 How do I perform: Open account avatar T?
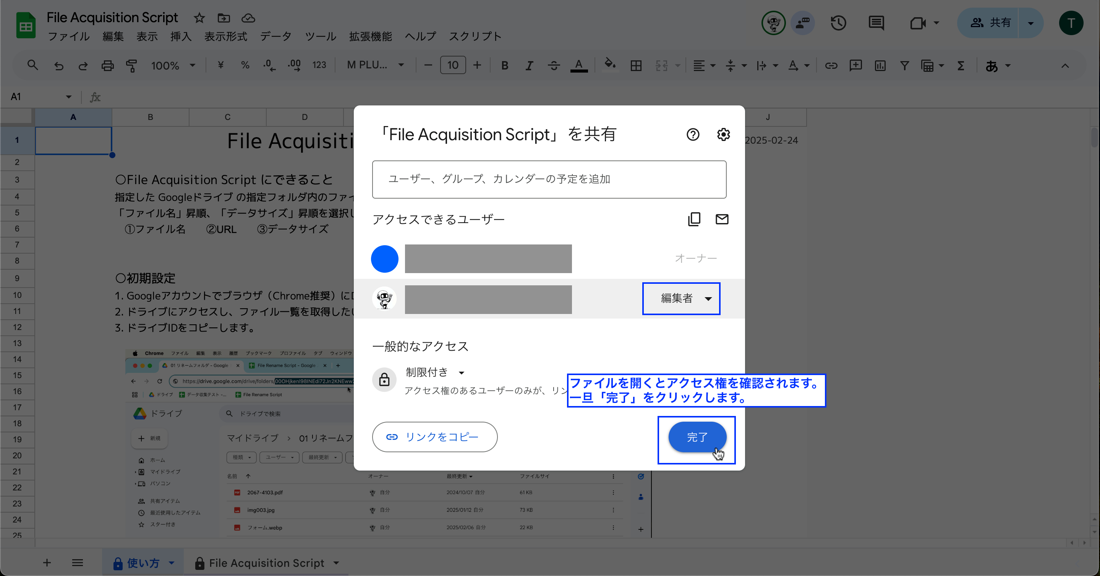1071,23
